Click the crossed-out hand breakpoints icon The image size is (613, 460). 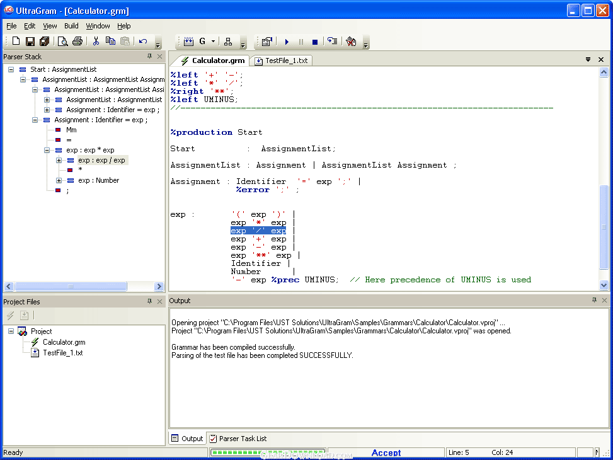351,41
